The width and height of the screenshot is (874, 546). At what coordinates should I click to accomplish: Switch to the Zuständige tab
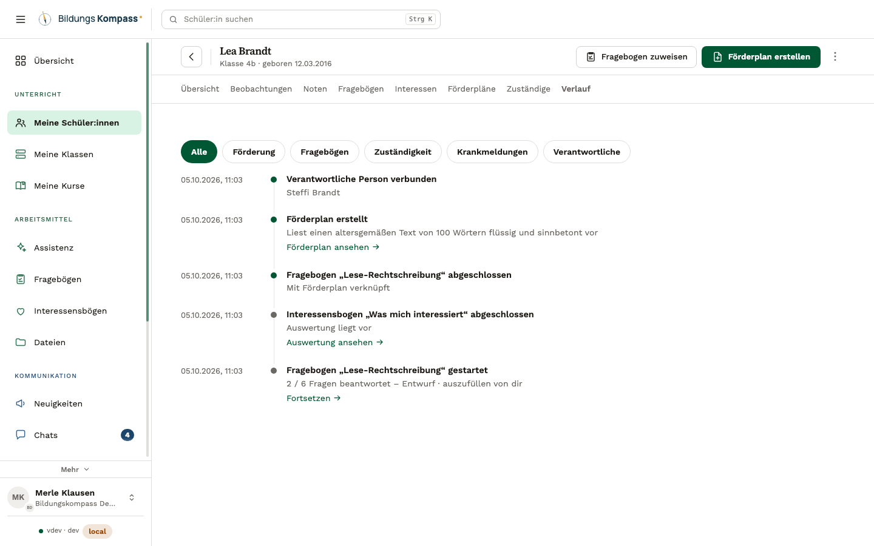(x=529, y=89)
